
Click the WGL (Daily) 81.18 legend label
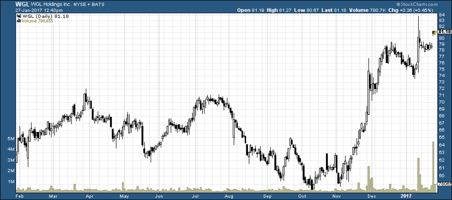click(45, 16)
